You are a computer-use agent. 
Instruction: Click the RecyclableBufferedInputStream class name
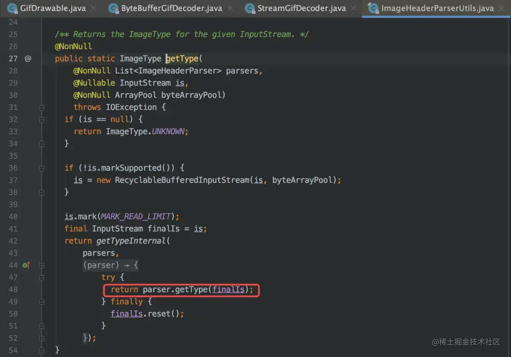coord(182,180)
